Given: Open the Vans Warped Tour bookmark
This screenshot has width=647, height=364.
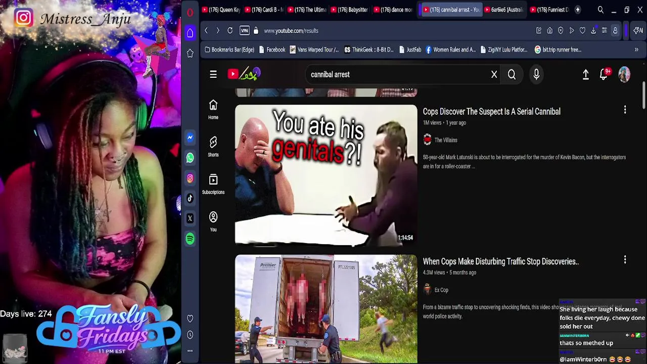Looking at the screenshot, I should (x=314, y=50).
